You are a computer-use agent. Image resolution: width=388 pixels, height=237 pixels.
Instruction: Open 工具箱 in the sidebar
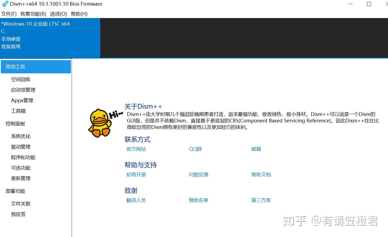coord(18,111)
